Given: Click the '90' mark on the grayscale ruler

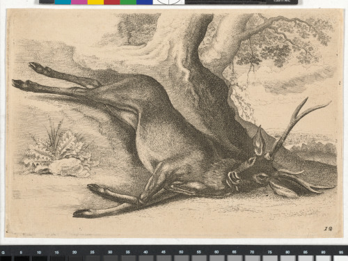Looking at the screenshot, I should (x=323, y=252).
